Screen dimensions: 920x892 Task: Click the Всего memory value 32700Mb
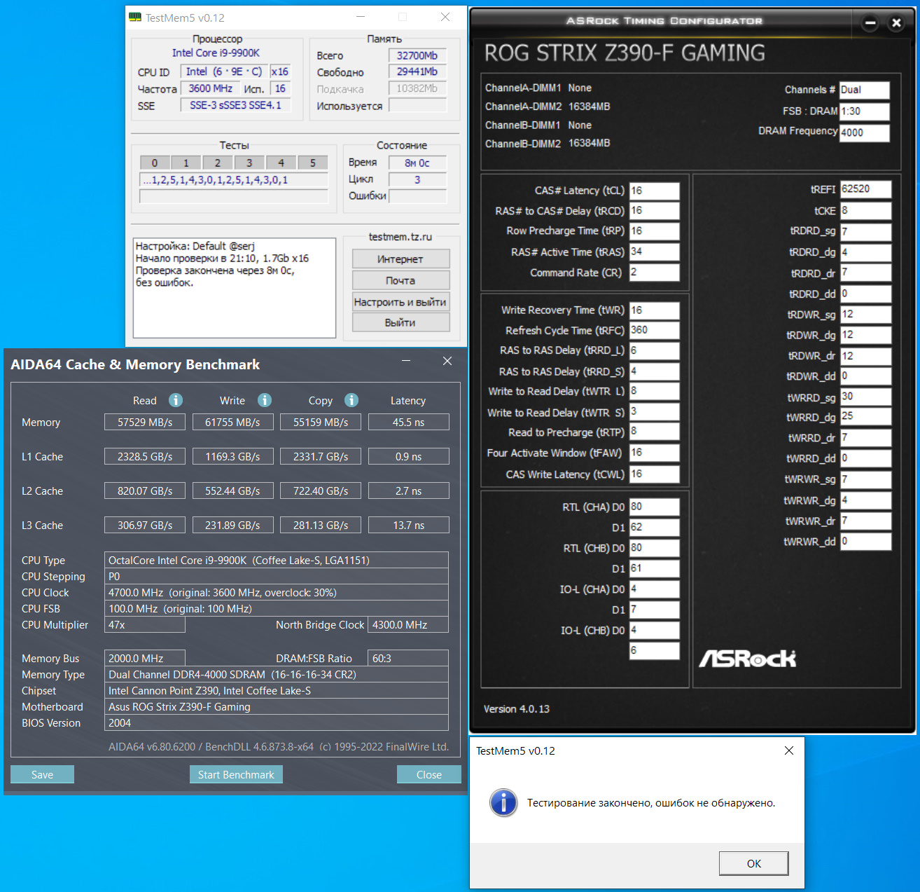(417, 55)
